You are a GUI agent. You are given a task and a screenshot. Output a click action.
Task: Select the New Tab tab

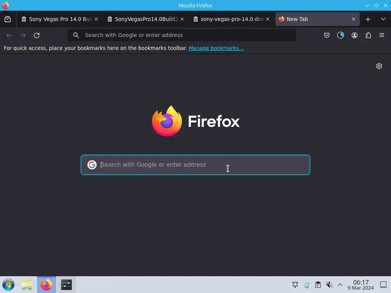pos(317,19)
